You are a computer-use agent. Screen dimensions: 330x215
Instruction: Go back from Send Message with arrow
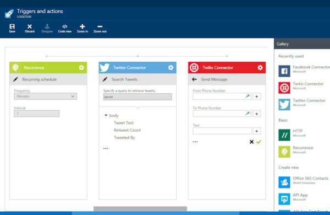coord(194,79)
